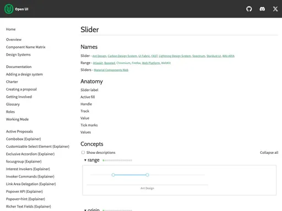Click the right handle of range slider
The height and width of the screenshot is (211, 282).
(x=147, y=175)
